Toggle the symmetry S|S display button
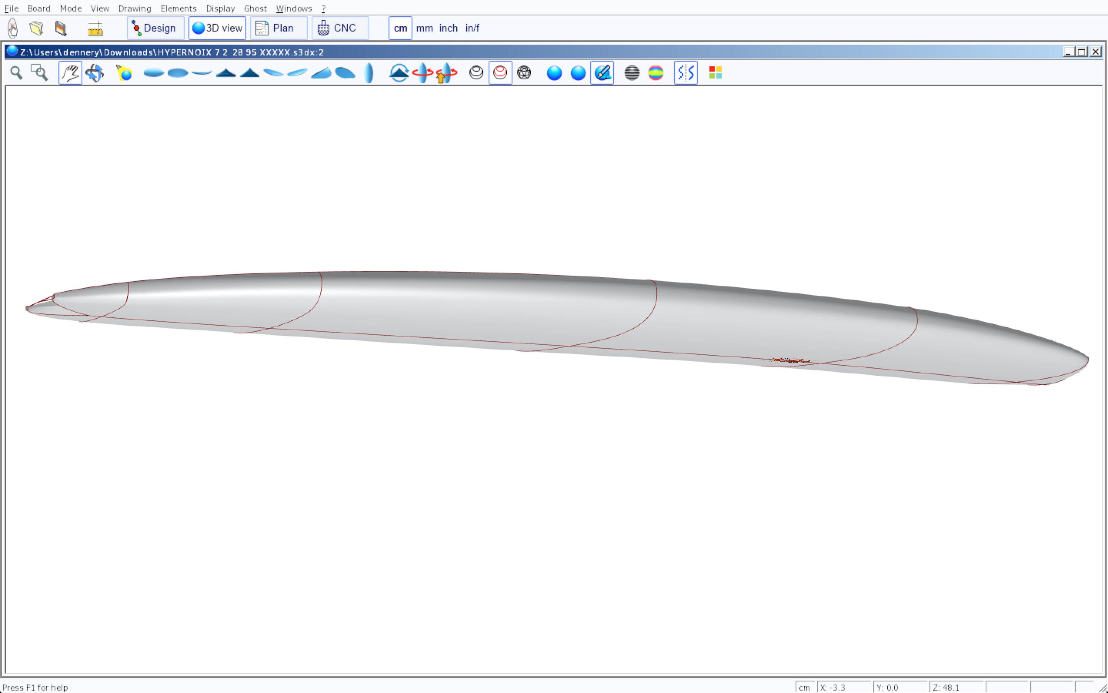Image resolution: width=1108 pixels, height=693 pixels. 686,73
